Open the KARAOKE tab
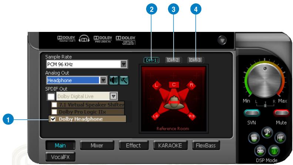 click(x=170, y=145)
